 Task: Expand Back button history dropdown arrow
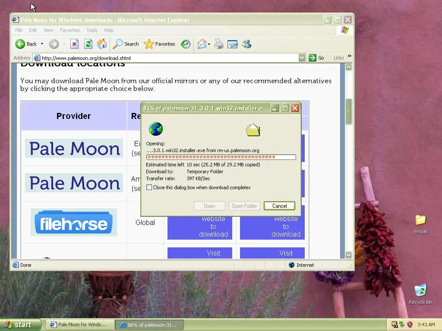click(x=42, y=44)
